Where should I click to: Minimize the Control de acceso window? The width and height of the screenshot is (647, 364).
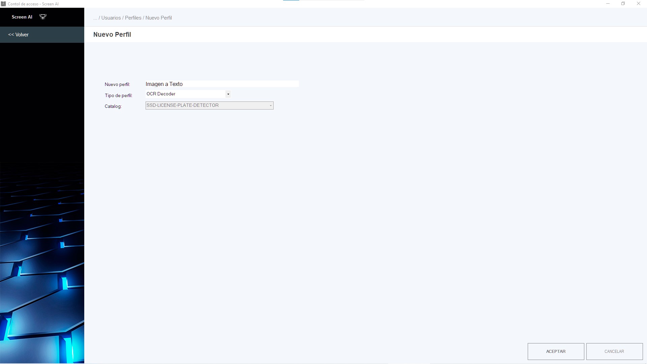[608, 4]
